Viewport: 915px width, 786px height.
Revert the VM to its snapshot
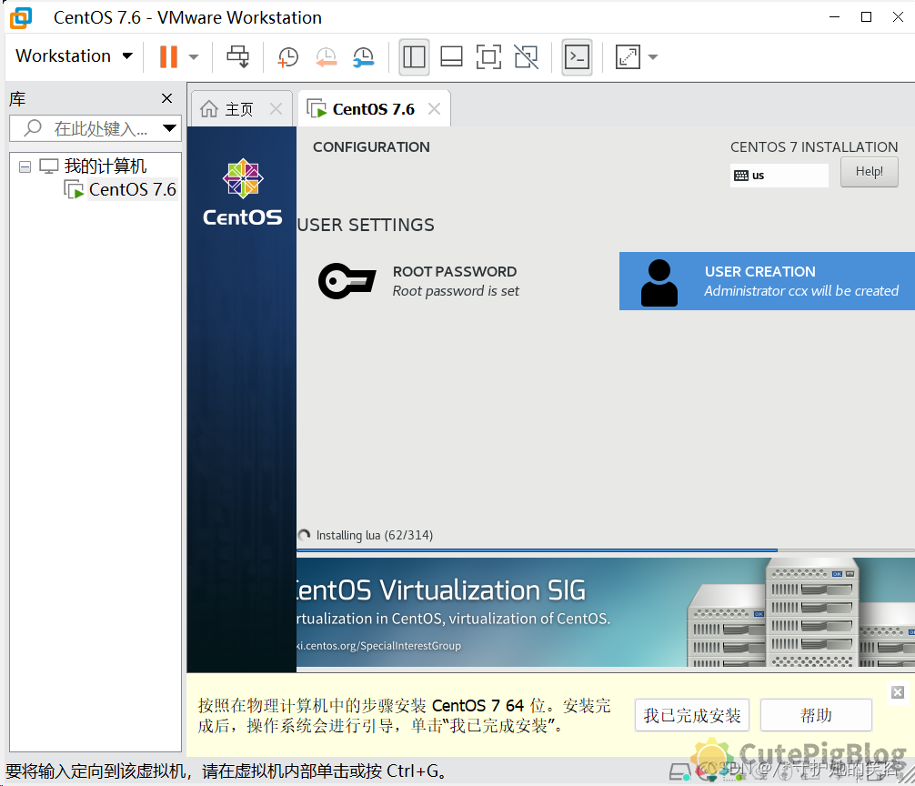[x=327, y=56]
